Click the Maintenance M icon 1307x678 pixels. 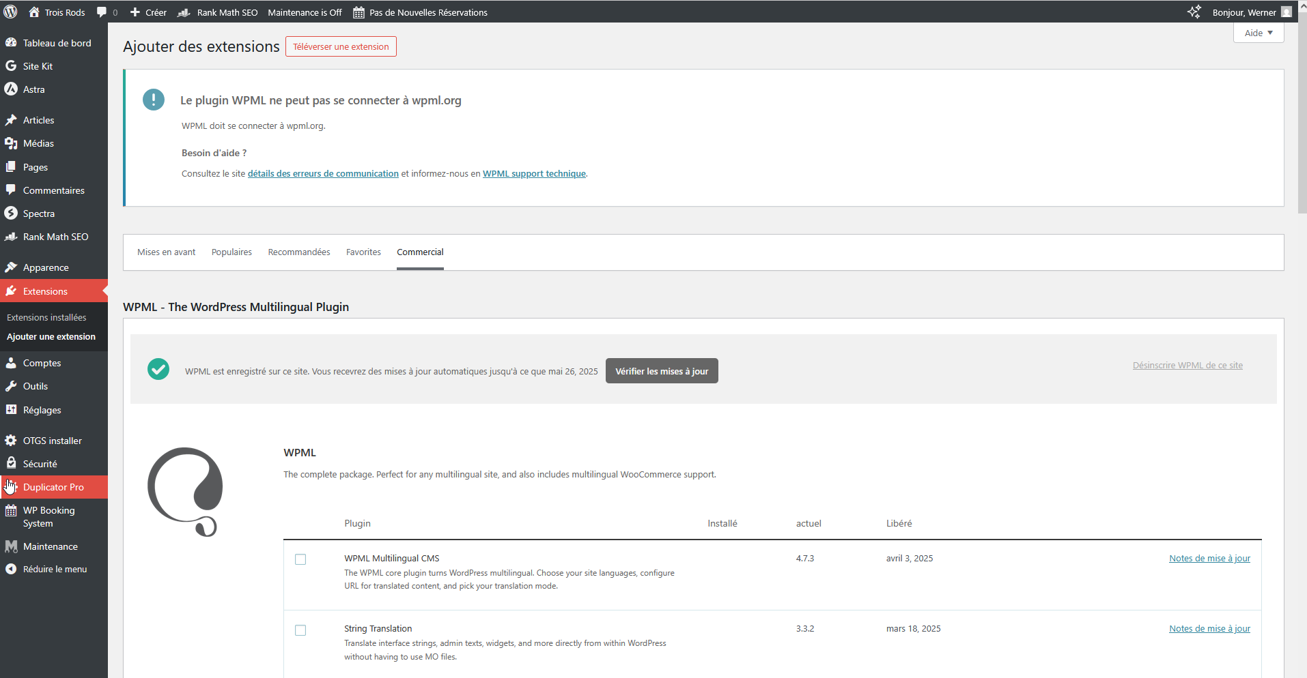(x=11, y=546)
